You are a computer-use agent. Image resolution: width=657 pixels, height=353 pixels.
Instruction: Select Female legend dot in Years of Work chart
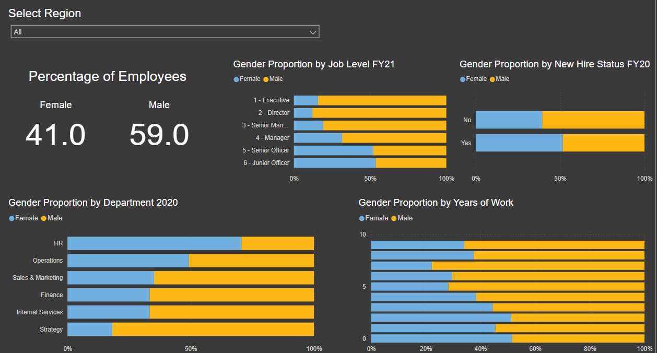click(362, 218)
